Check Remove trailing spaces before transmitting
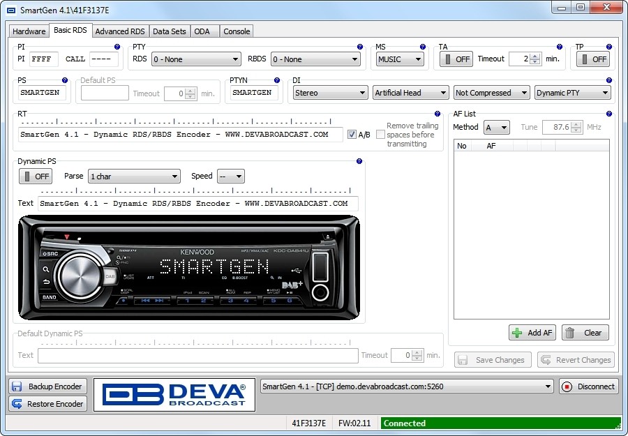 click(x=380, y=135)
